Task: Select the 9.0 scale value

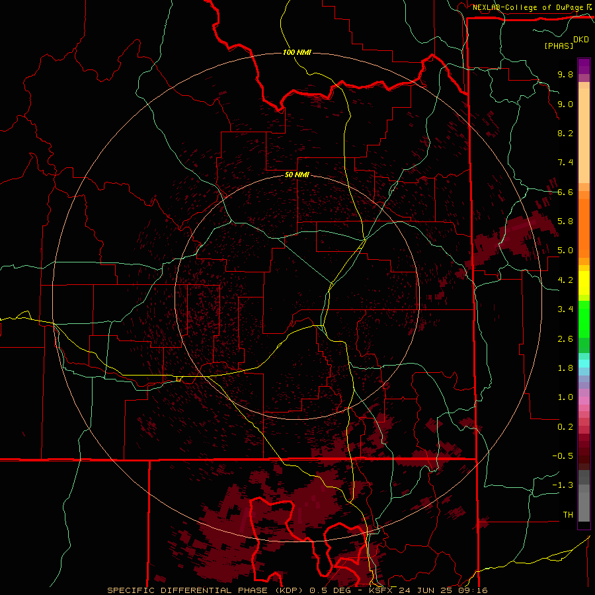Action: point(565,104)
